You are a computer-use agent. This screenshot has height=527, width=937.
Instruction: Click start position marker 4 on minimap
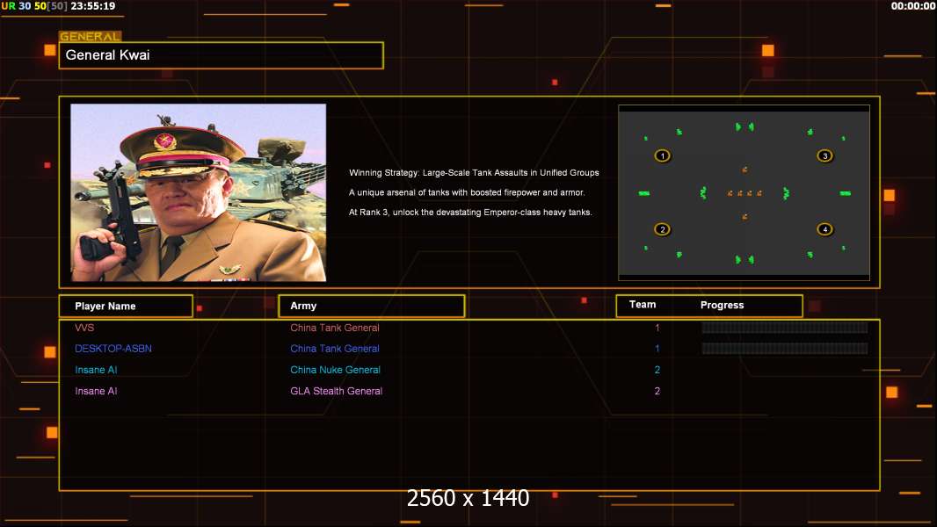click(824, 229)
